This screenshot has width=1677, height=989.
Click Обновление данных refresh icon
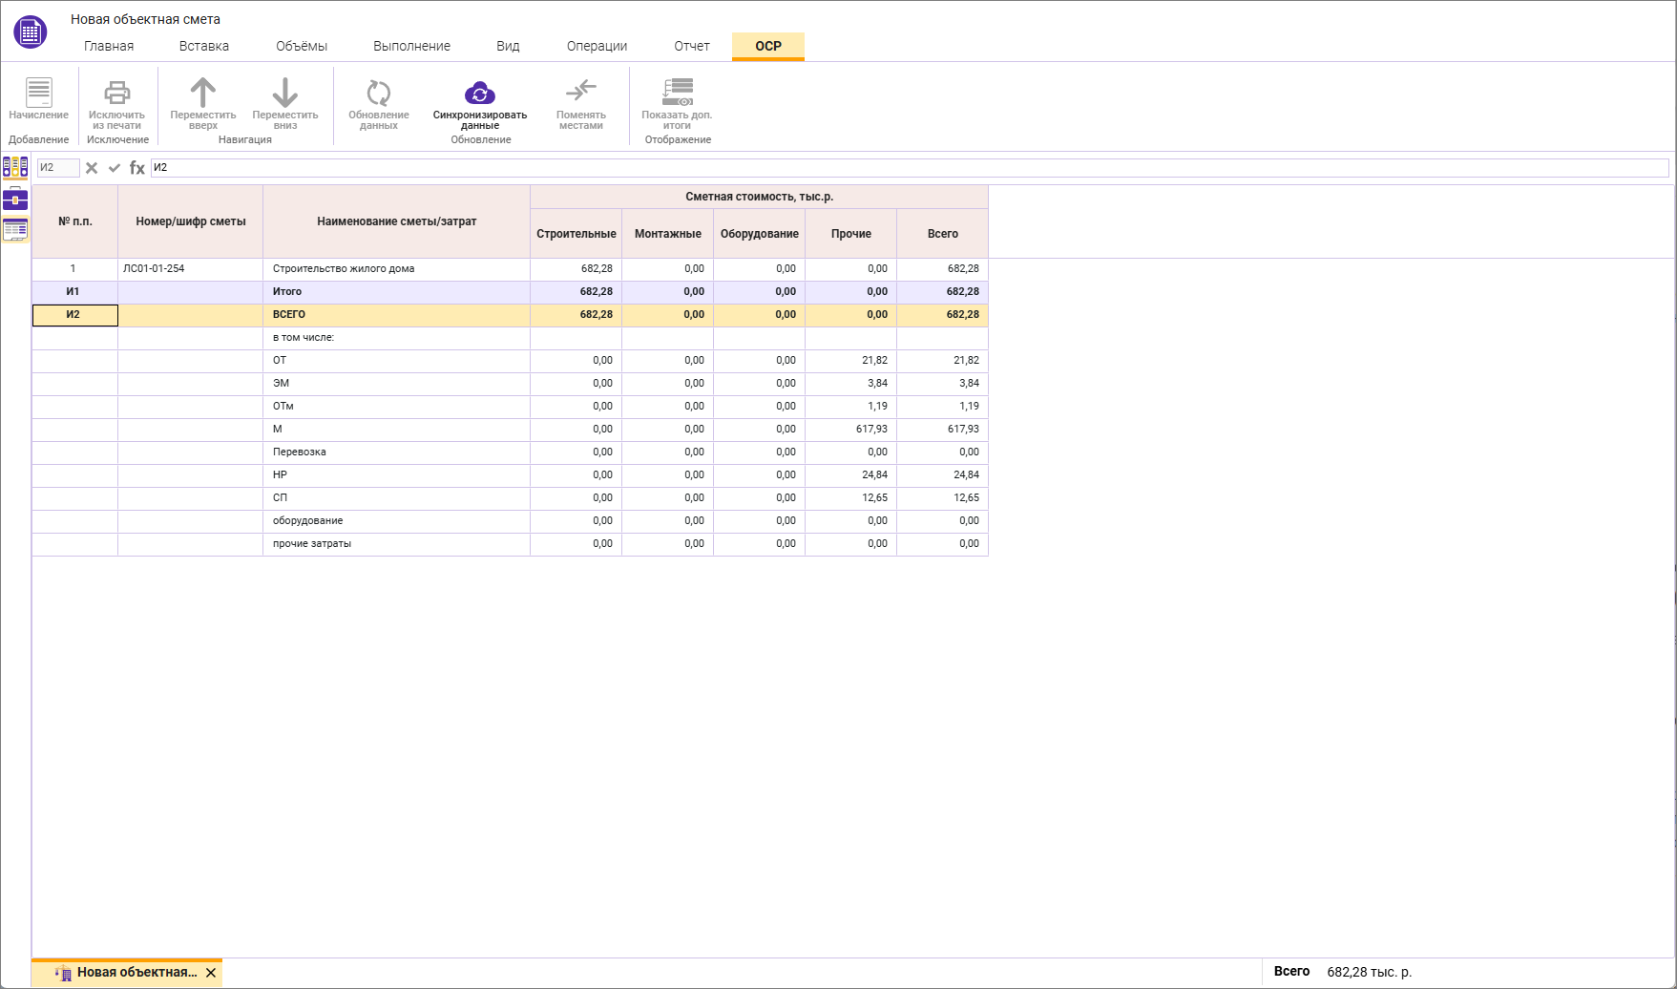378,94
